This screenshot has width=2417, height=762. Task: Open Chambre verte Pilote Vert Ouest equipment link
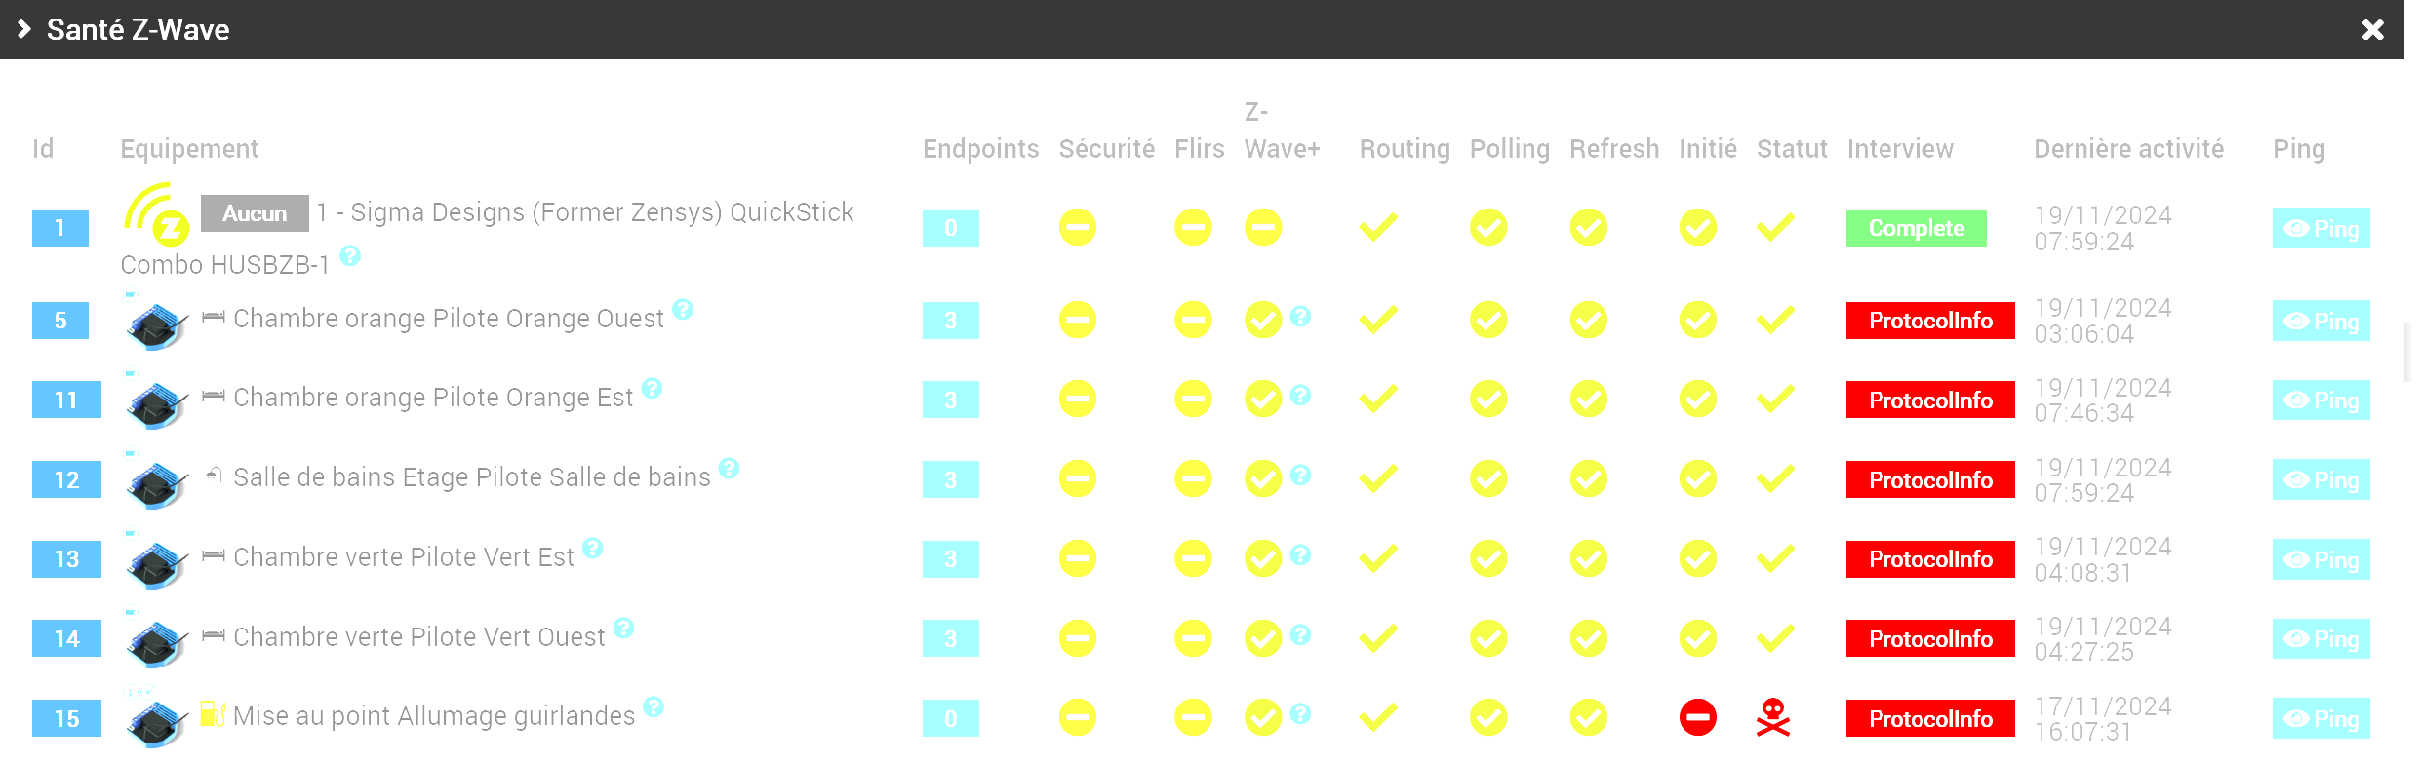[419, 637]
